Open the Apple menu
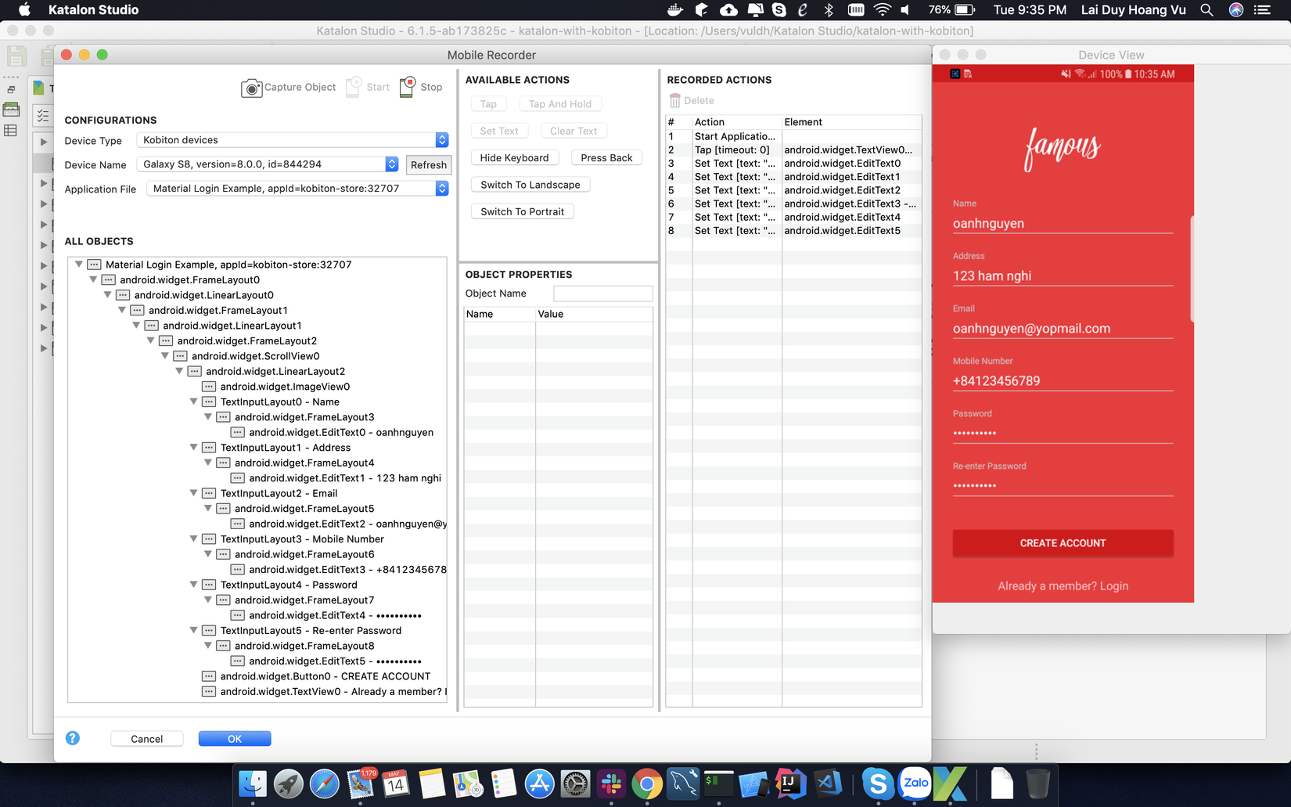1291x807 pixels. click(x=24, y=10)
